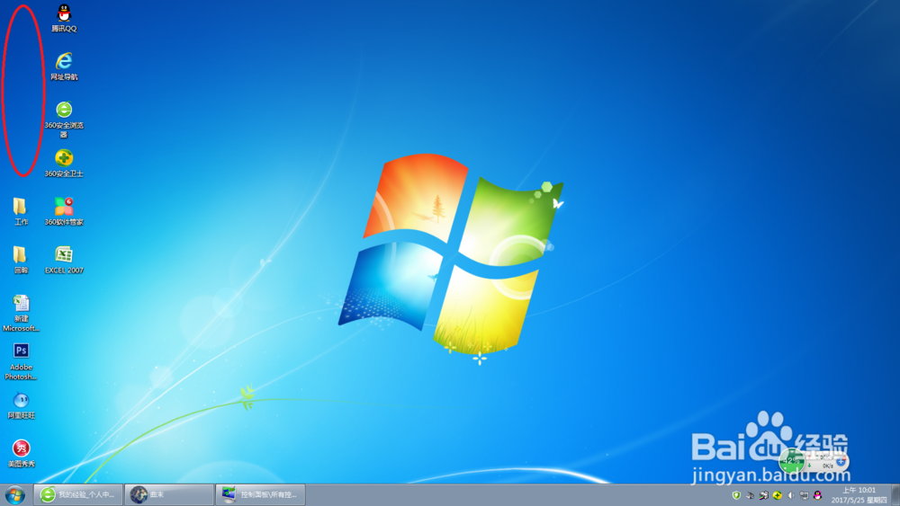The width and height of the screenshot is (900, 506).
Task: Click the colorful printer tray icon
Action: (763, 495)
